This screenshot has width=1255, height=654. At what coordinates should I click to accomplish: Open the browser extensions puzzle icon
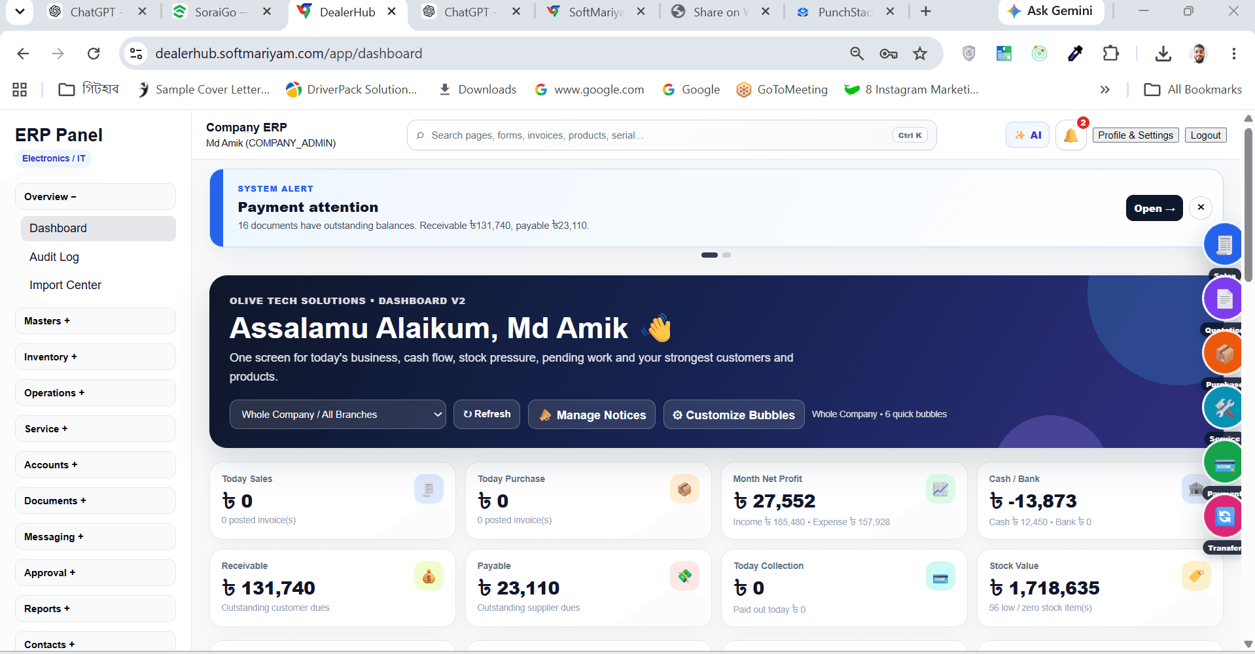pyautogui.click(x=1110, y=54)
